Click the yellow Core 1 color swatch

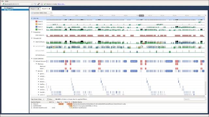pyautogui.click(x=36, y=24)
